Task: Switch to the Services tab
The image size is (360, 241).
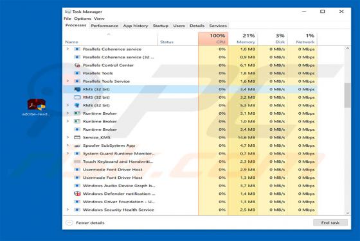Action: [x=218, y=26]
